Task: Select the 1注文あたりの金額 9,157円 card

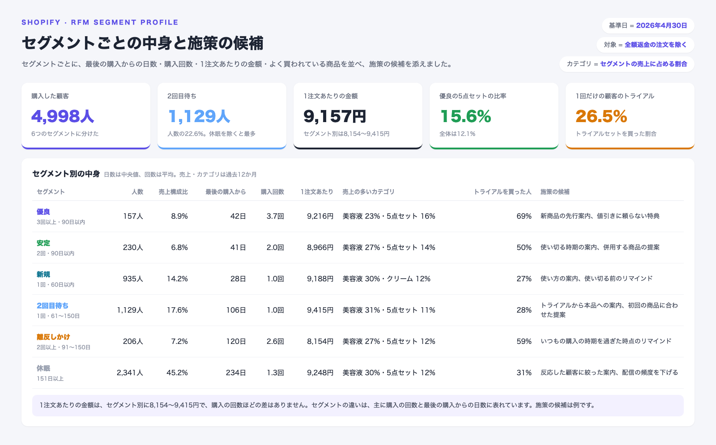Action: coord(358,116)
